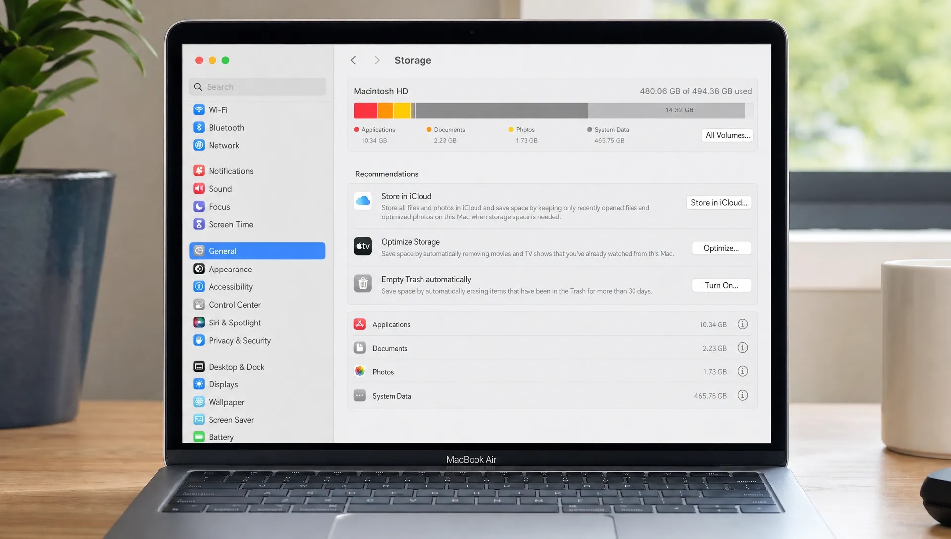Screen dimensions: 951x539
Task: Click the Control Center icon
Action: point(199,305)
